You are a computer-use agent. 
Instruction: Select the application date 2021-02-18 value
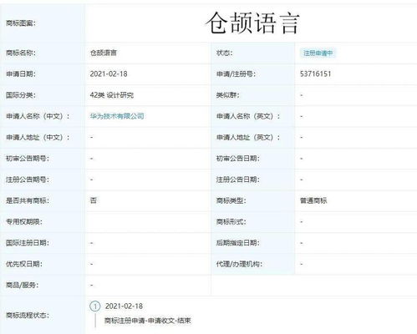109,74
